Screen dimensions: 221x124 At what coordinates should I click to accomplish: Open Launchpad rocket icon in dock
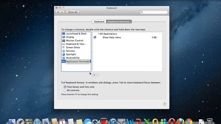coord(20,122)
